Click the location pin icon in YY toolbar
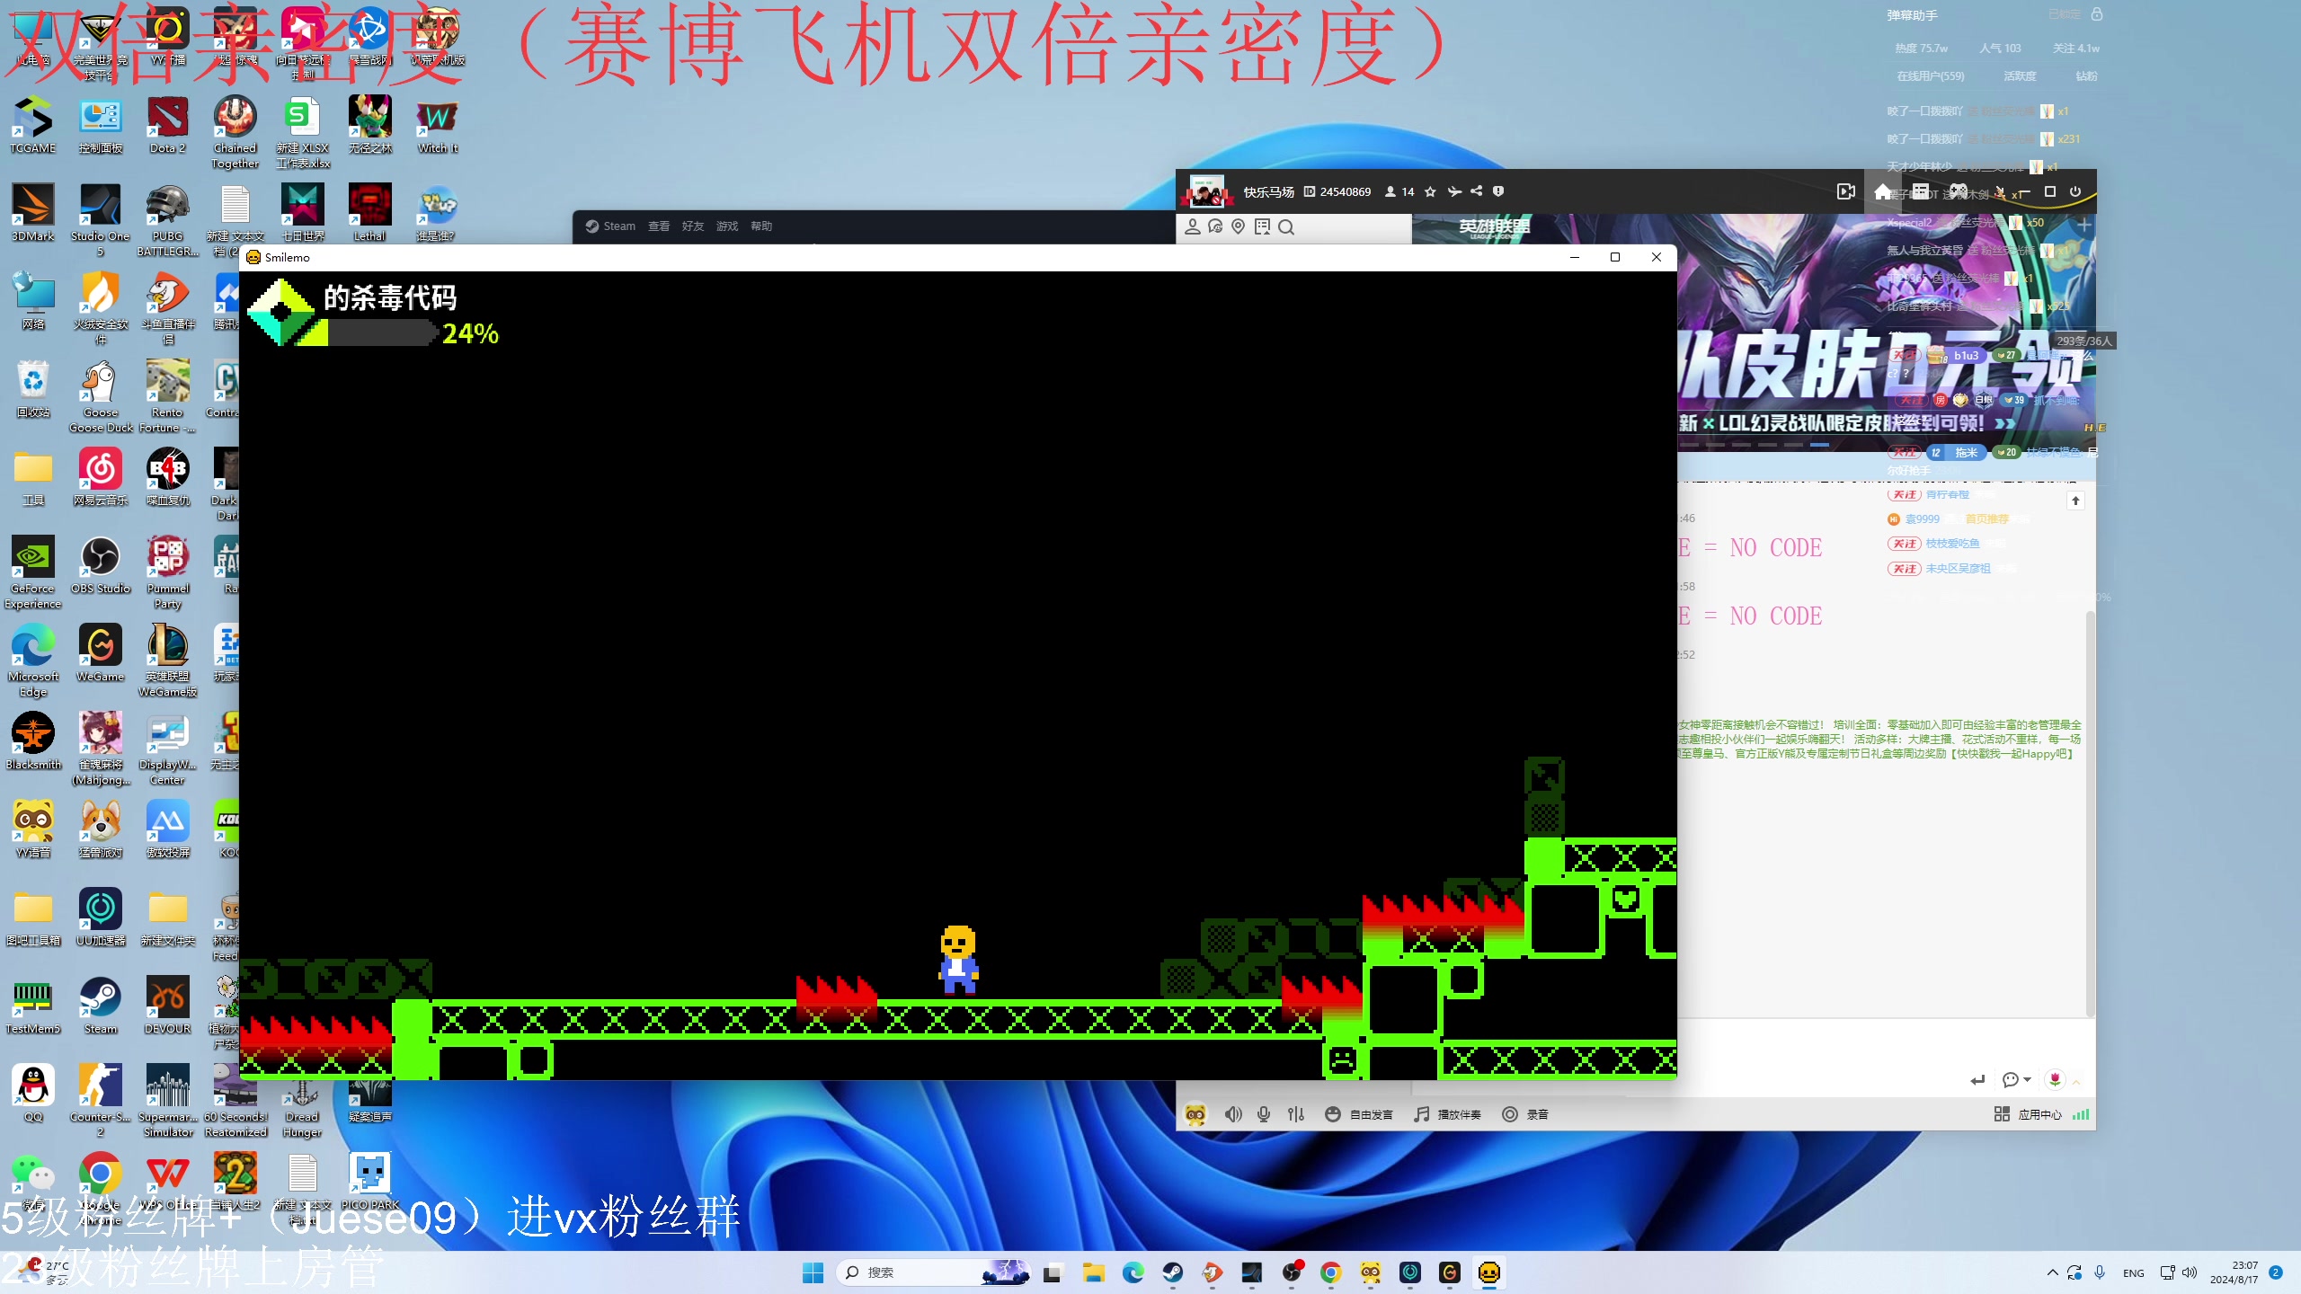The width and height of the screenshot is (2301, 1294). tap(1239, 226)
